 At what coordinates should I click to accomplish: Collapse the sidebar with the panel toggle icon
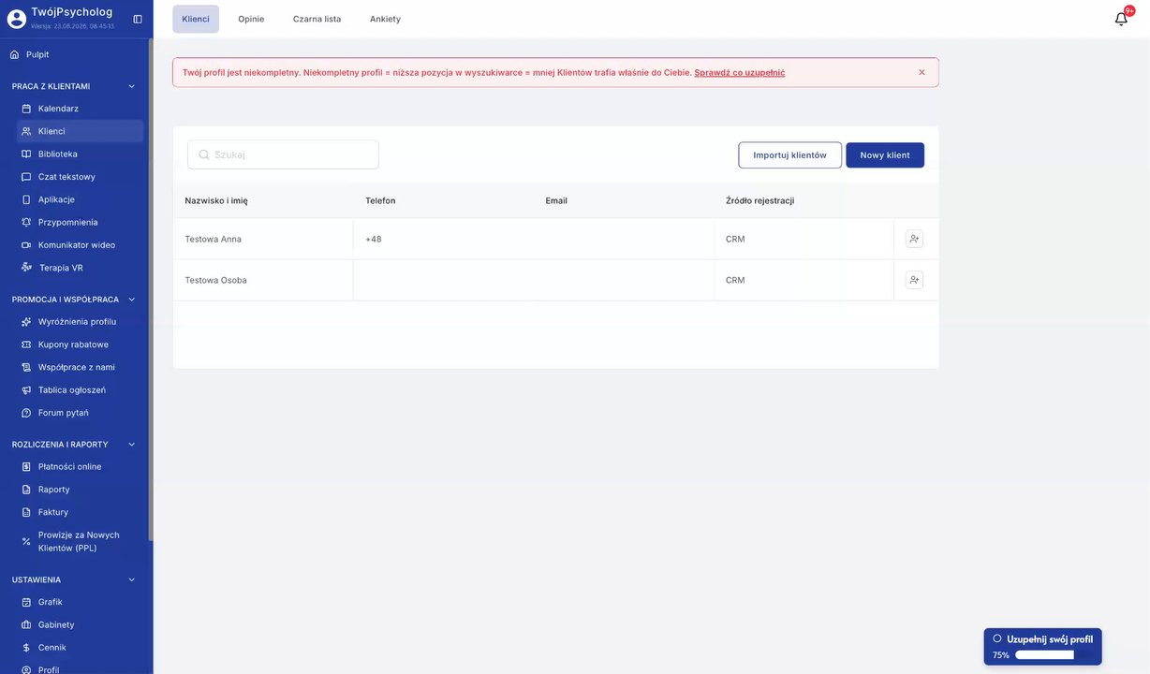click(138, 19)
